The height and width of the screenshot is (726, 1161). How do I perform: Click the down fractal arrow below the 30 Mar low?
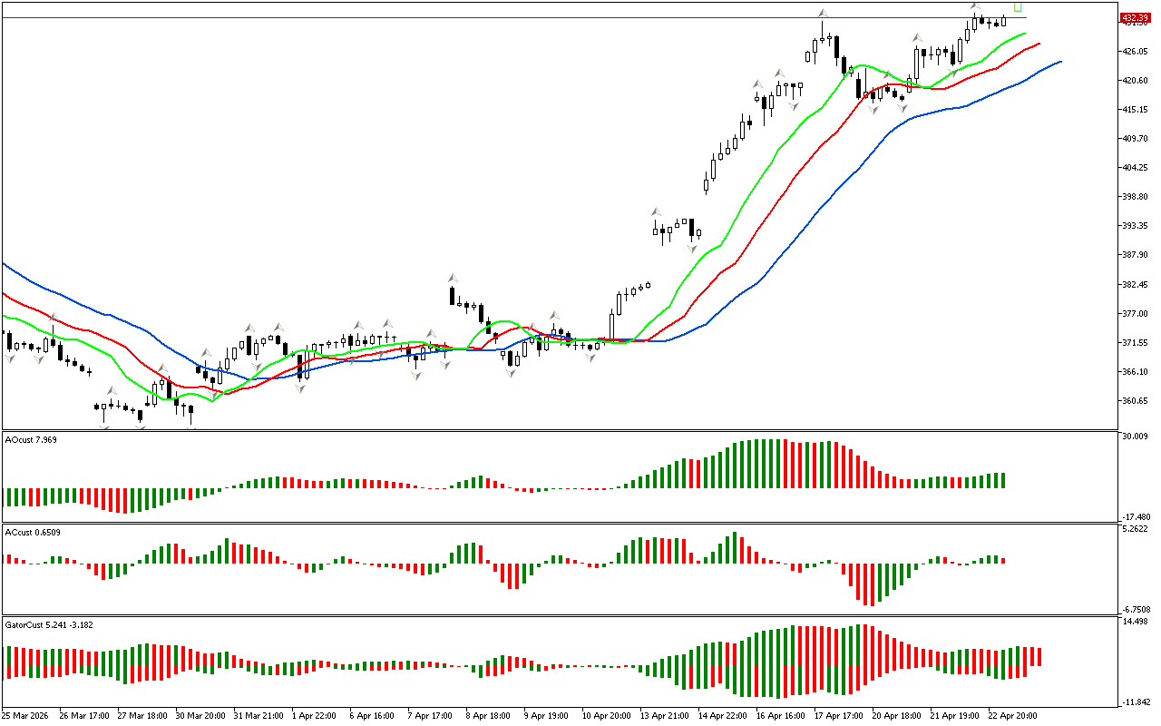[190, 425]
